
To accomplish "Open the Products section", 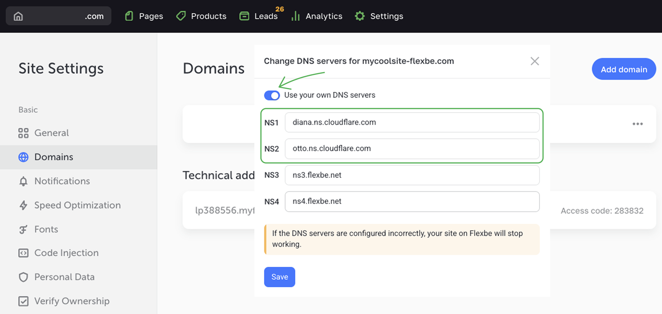I will pos(201,16).
